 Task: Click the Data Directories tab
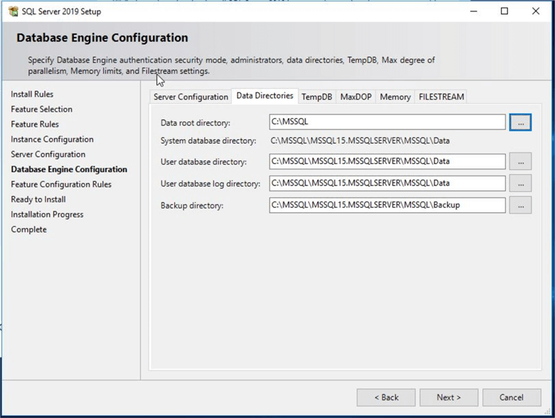pos(265,96)
